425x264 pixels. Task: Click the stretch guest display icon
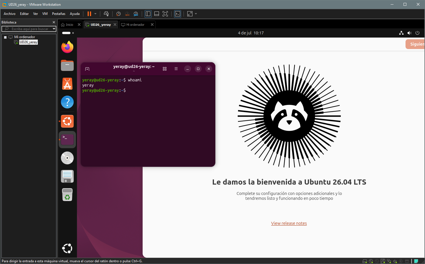click(x=190, y=14)
